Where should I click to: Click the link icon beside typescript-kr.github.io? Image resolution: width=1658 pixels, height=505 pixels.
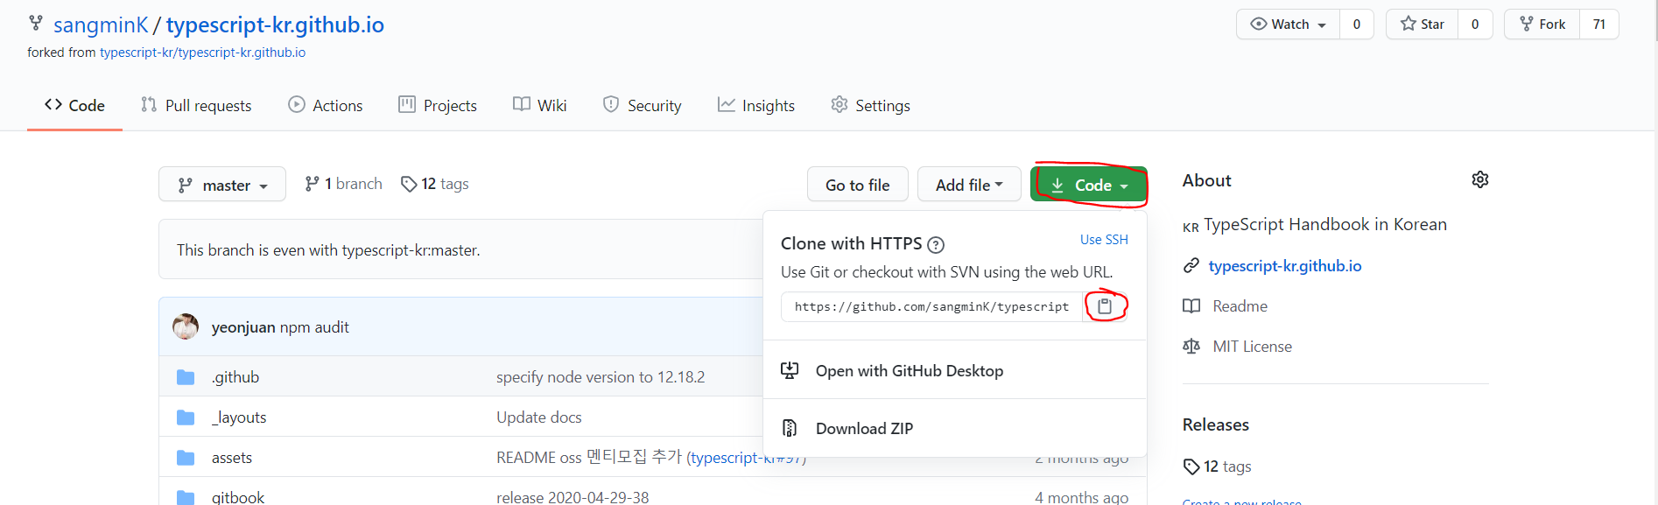[x=1191, y=265]
